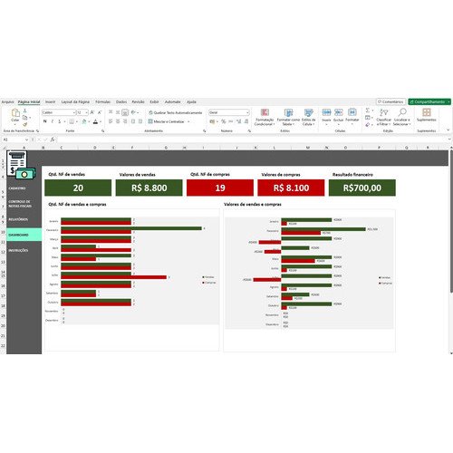Open the Arquivo menu
The height and width of the screenshot is (453, 453).
pos(7,102)
